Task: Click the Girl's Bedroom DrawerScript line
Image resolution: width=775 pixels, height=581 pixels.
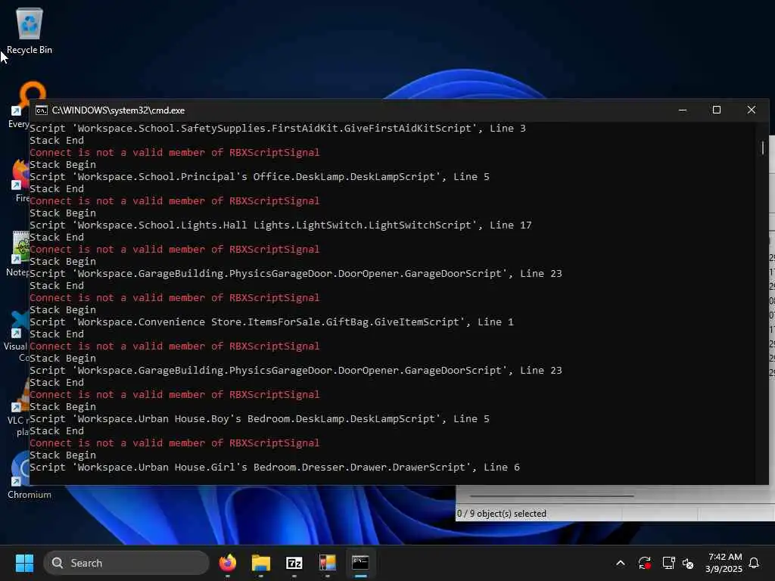Action: click(x=275, y=468)
